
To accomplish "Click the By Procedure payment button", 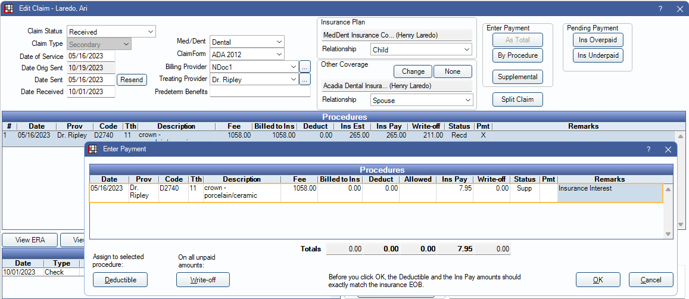I will pyautogui.click(x=517, y=55).
